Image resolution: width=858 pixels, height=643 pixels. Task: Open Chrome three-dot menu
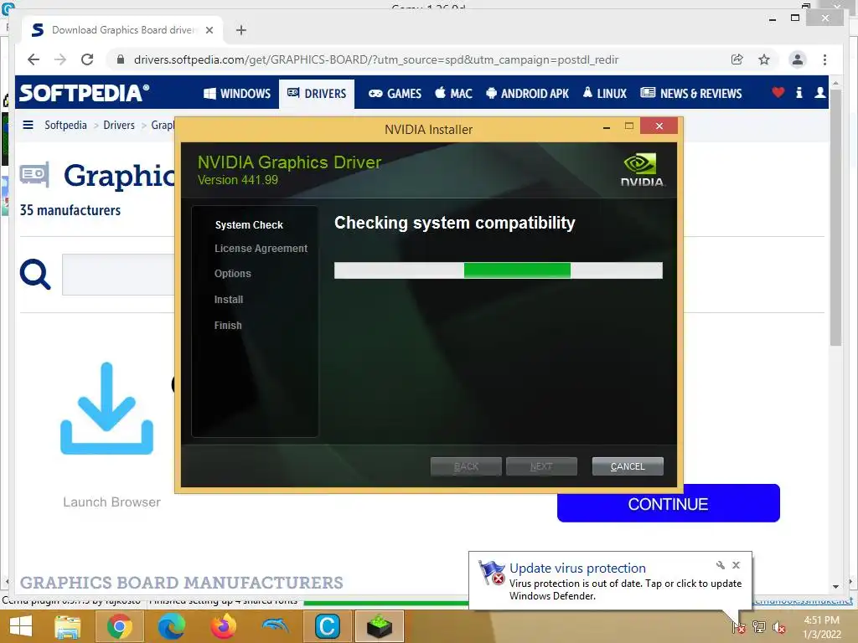(824, 59)
